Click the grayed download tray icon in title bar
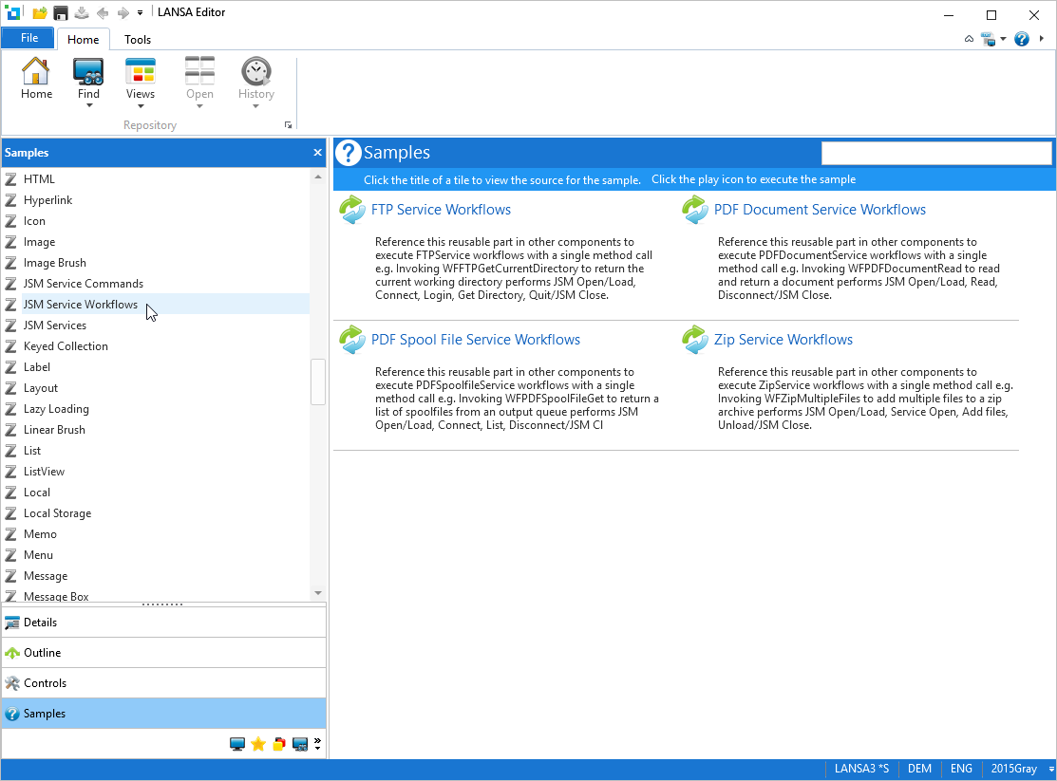1057x781 pixels. pos(82,12)
